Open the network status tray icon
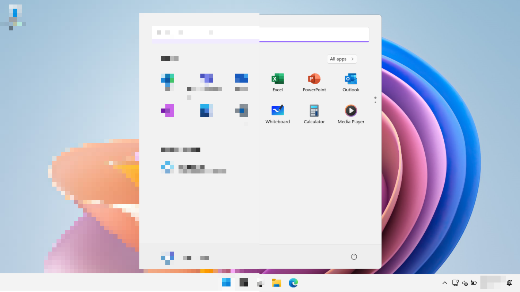This screenshot has height=292, width=520. click(456, 283)
